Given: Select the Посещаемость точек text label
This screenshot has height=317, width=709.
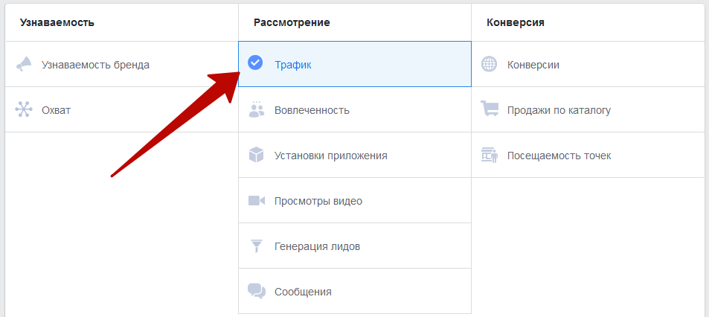Looking at the screenshot, I should (x=559, y=156).
